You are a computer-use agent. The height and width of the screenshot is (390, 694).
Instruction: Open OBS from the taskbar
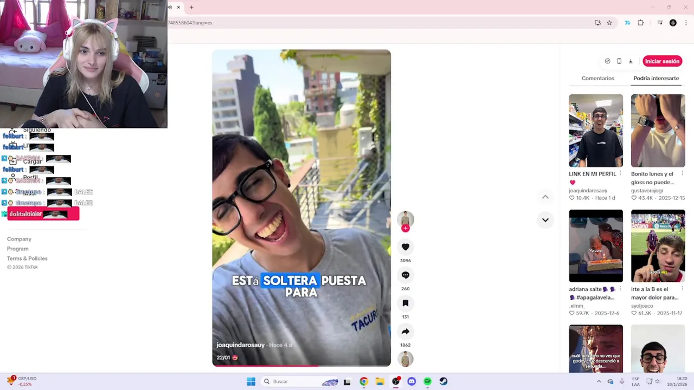coord(396,381)
